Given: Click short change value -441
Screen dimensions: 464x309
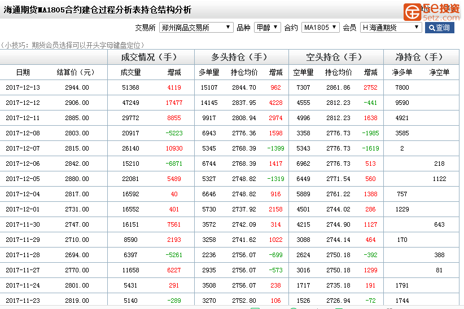Looking at the screenshot, I should [370, 103].
